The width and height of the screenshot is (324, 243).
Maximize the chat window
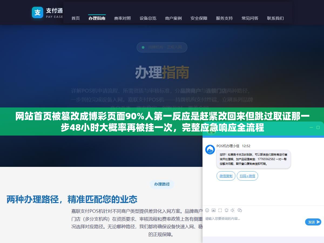coord(318,127)
